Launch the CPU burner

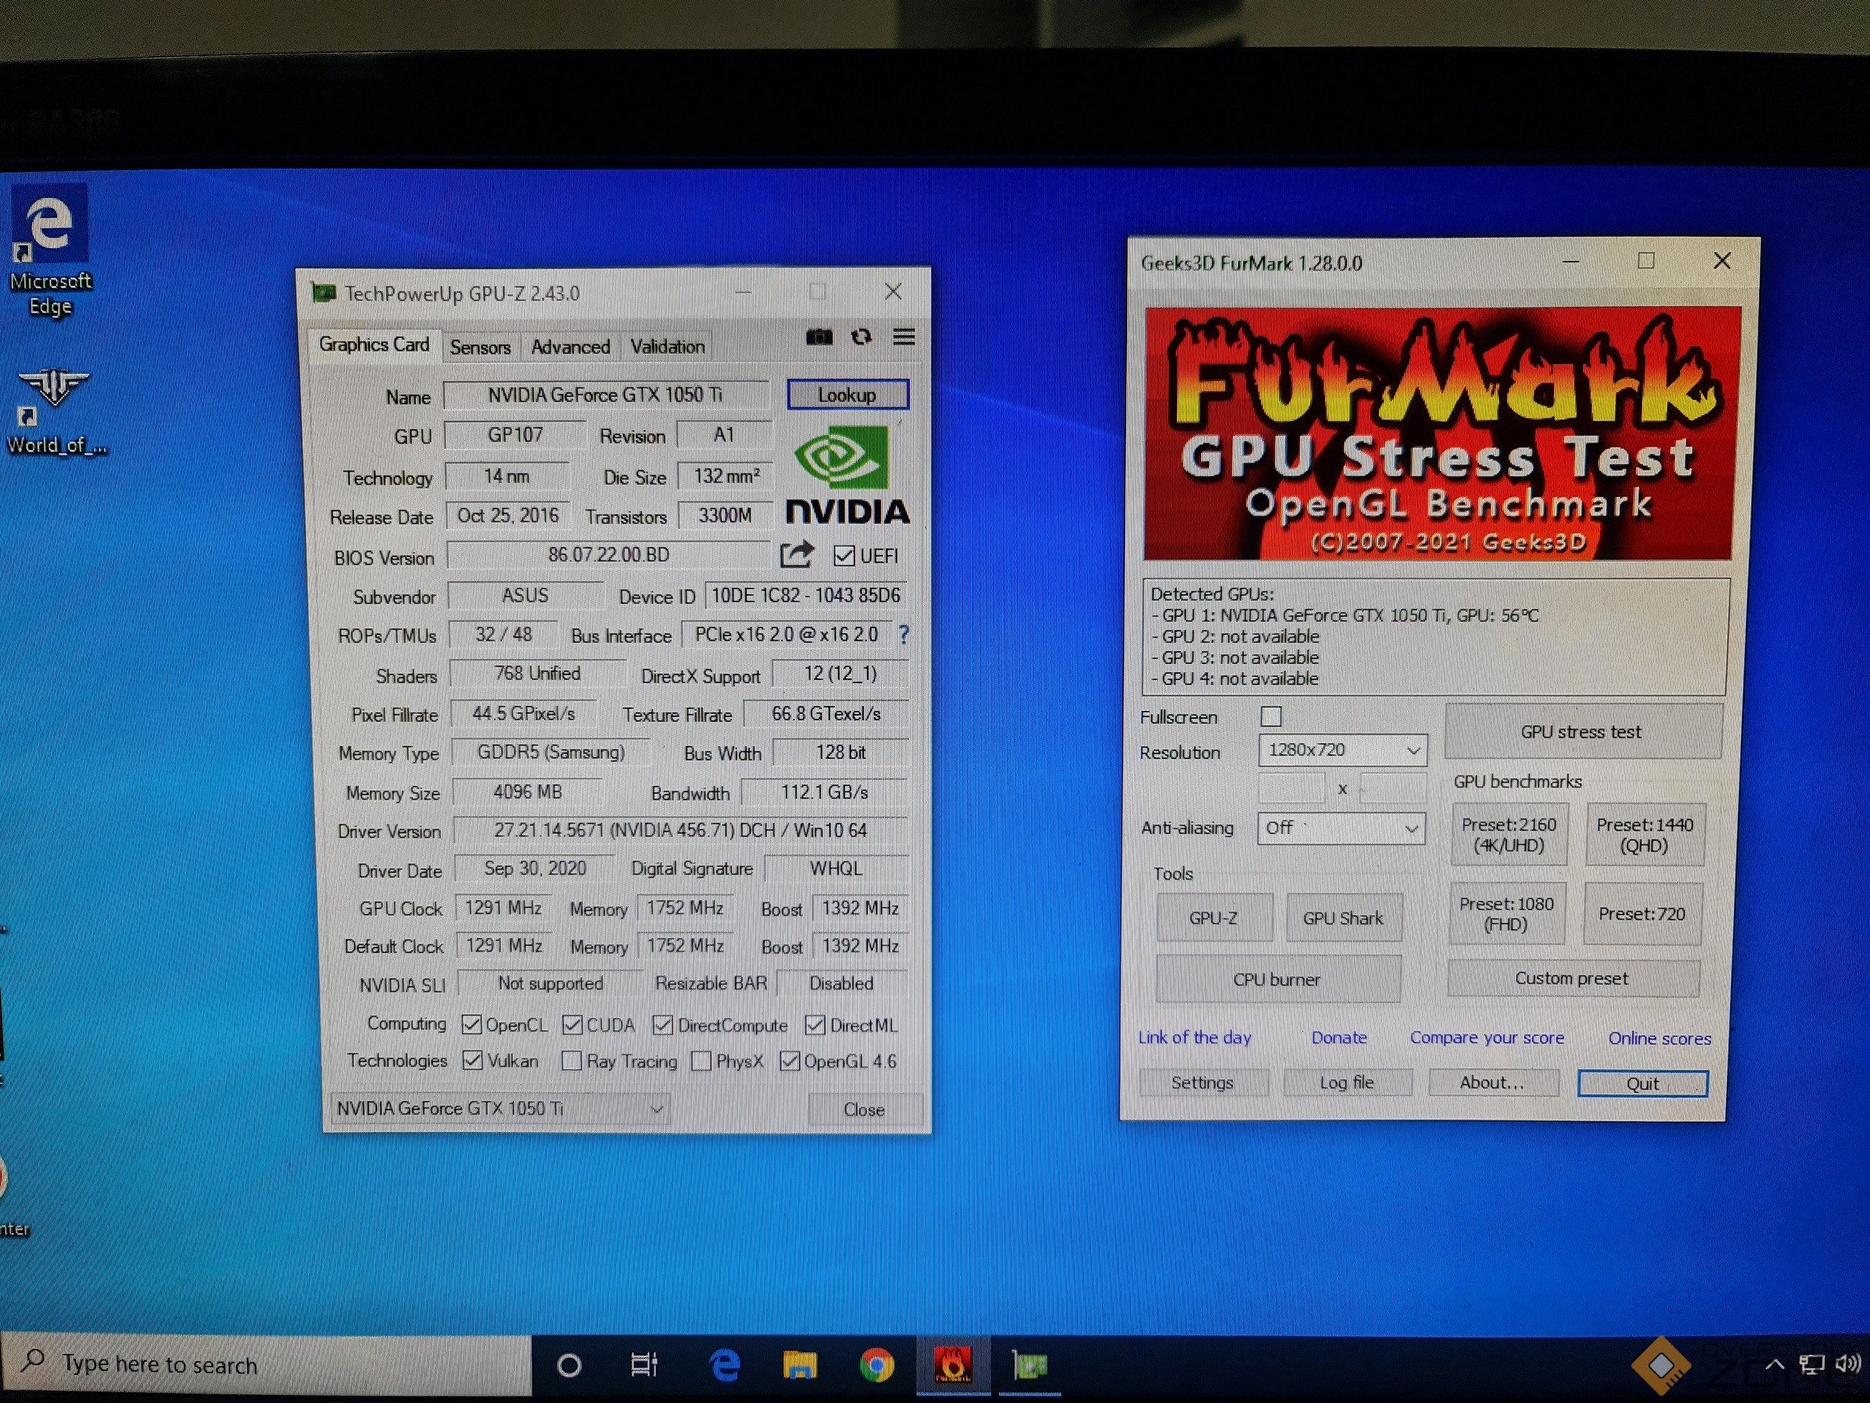1277,979
